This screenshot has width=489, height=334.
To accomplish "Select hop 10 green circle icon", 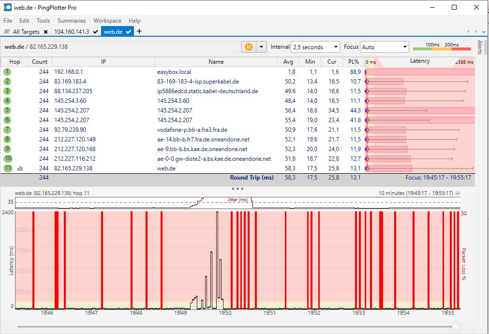I will point(8,159).
